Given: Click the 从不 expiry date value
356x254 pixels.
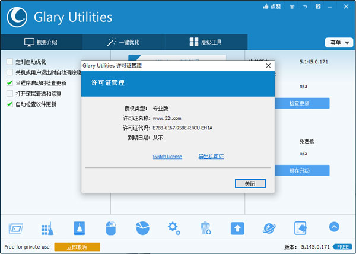Looking at the screenshot, I should [x=158, y=138].
